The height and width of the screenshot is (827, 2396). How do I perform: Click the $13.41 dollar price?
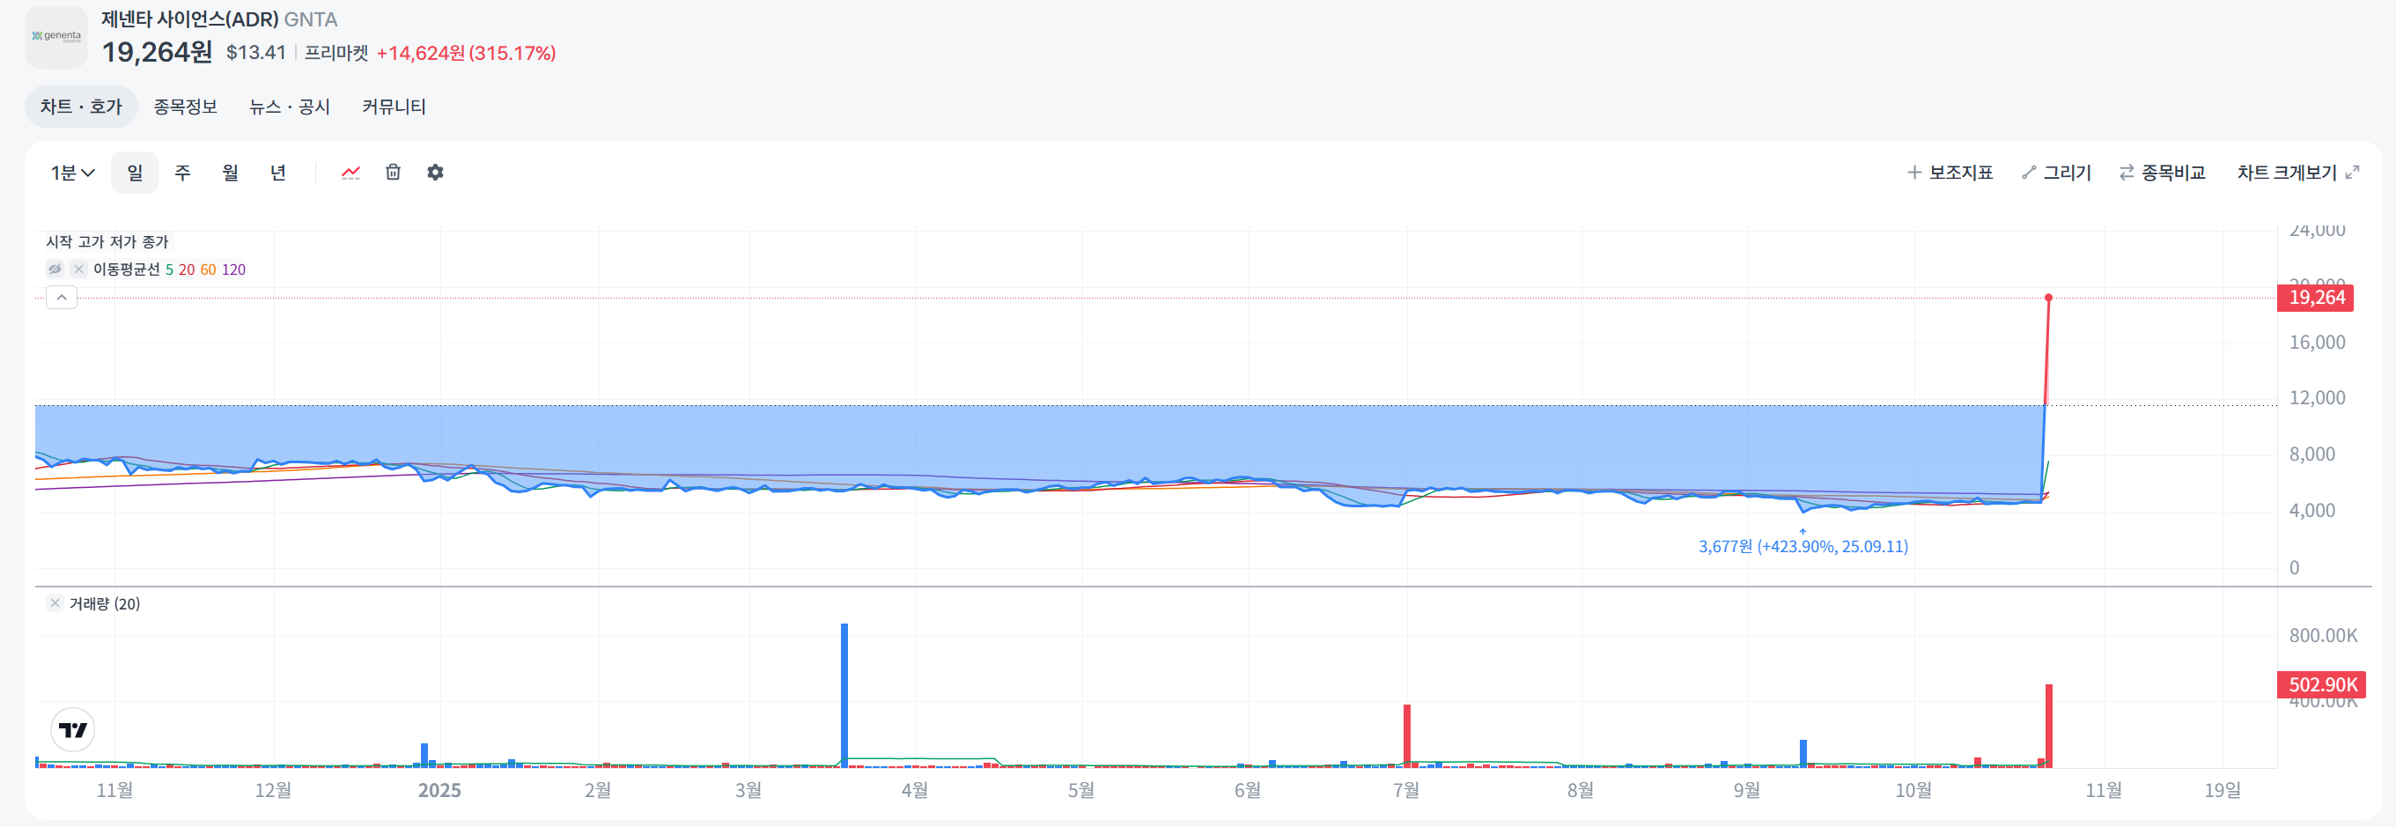tap(255, 53)
